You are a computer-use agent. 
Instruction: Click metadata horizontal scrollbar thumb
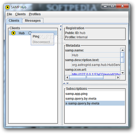pos(86,77)
